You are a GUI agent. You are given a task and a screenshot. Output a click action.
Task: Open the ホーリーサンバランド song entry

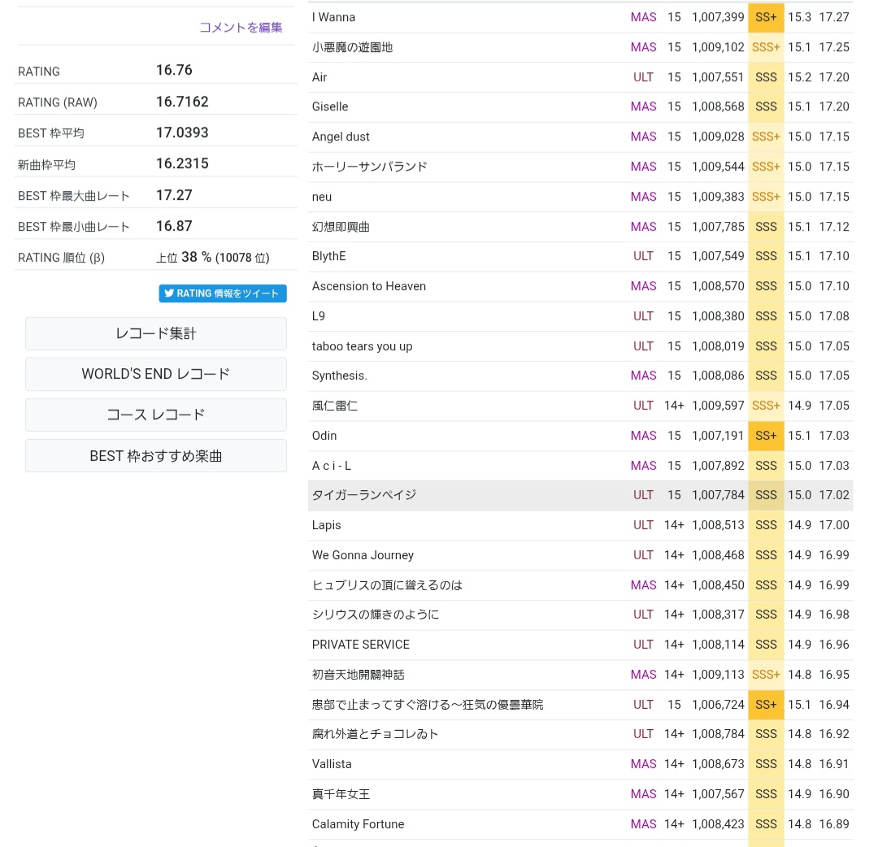(x=369, y=167)
